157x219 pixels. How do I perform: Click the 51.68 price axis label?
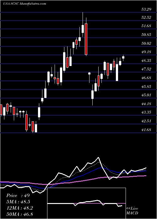[x=147, y=26]
